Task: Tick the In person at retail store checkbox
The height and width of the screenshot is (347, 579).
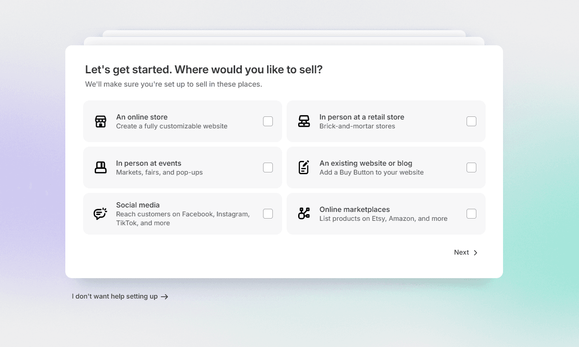Action: (x=471, y=121)
